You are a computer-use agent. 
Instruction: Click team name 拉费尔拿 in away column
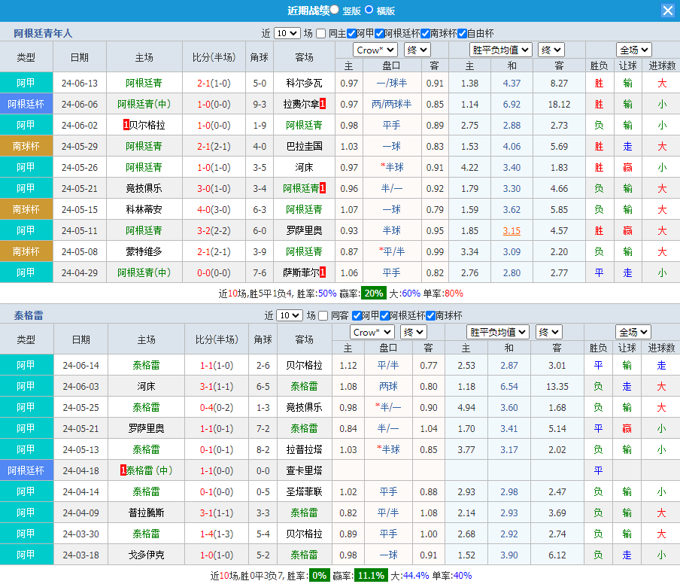pyautogui.click(x=301, y=104)
